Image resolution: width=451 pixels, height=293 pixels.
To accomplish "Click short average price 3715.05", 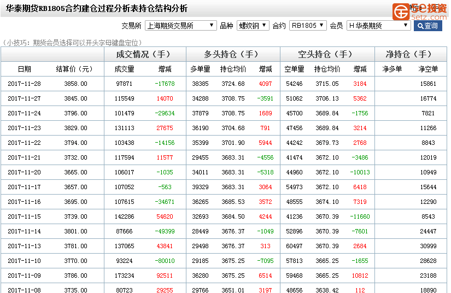I will [x=327, y=84].
